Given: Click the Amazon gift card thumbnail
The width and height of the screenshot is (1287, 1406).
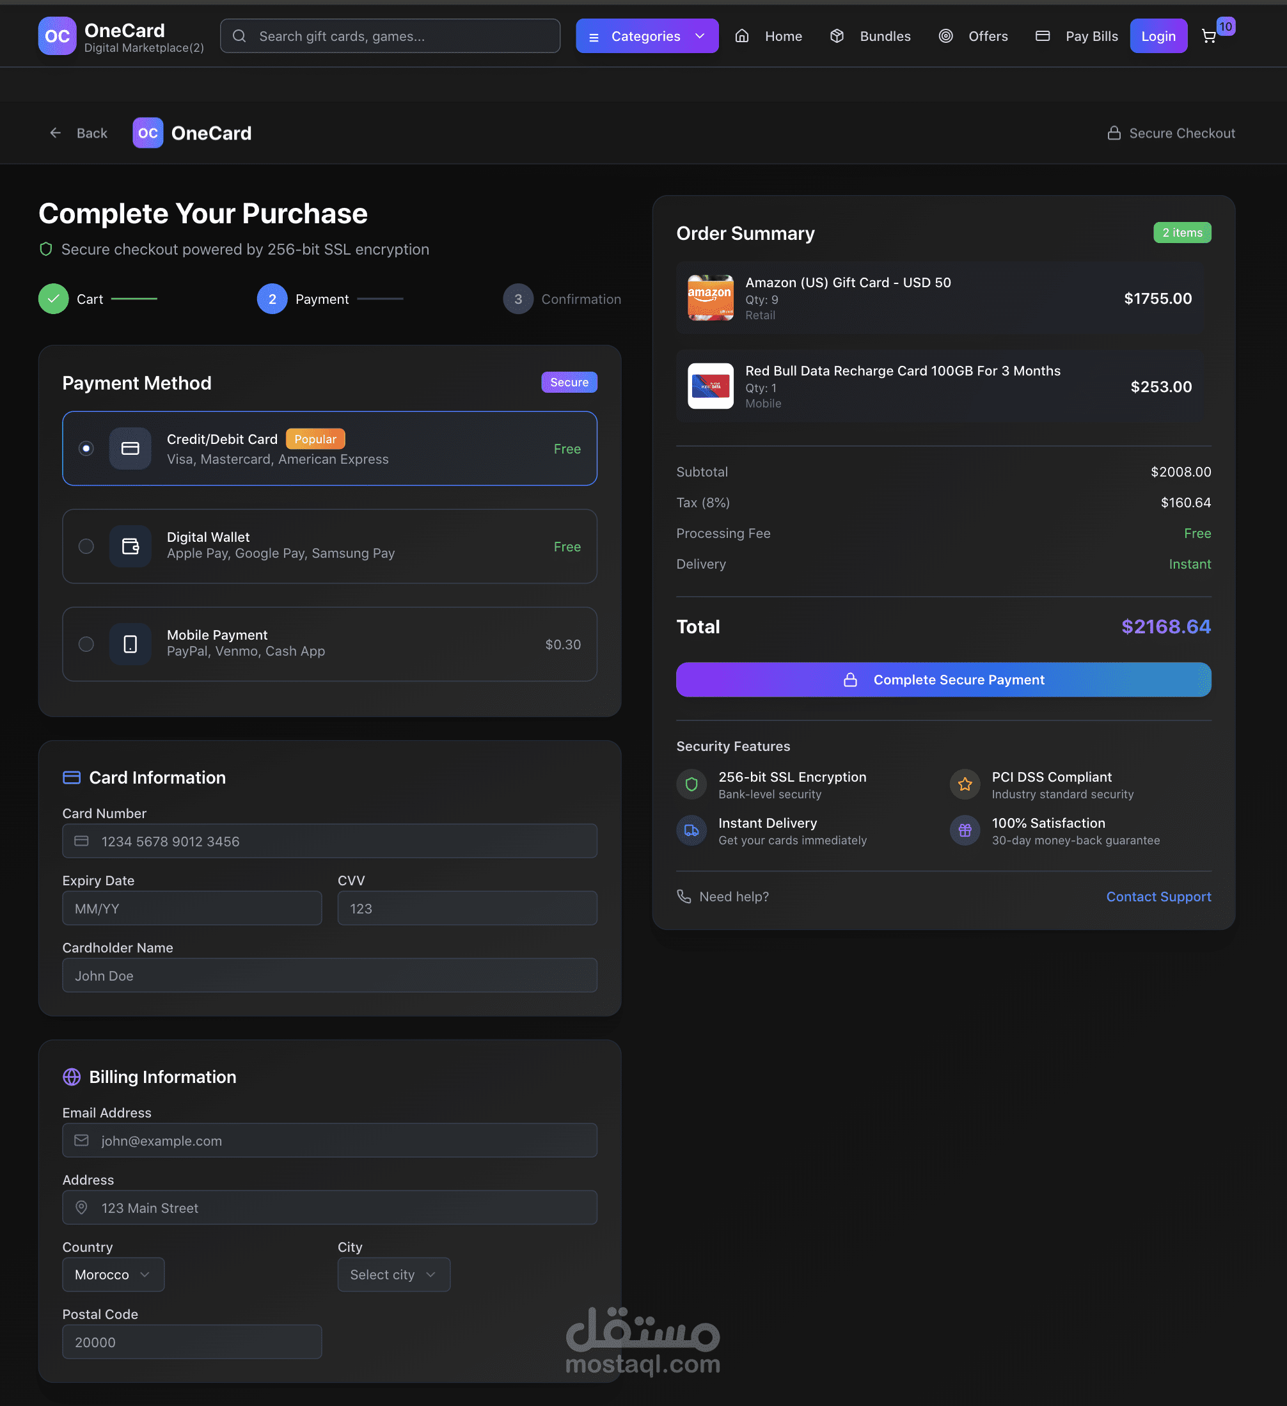Looking at the screenshot, I should click(x=710, y=298).
